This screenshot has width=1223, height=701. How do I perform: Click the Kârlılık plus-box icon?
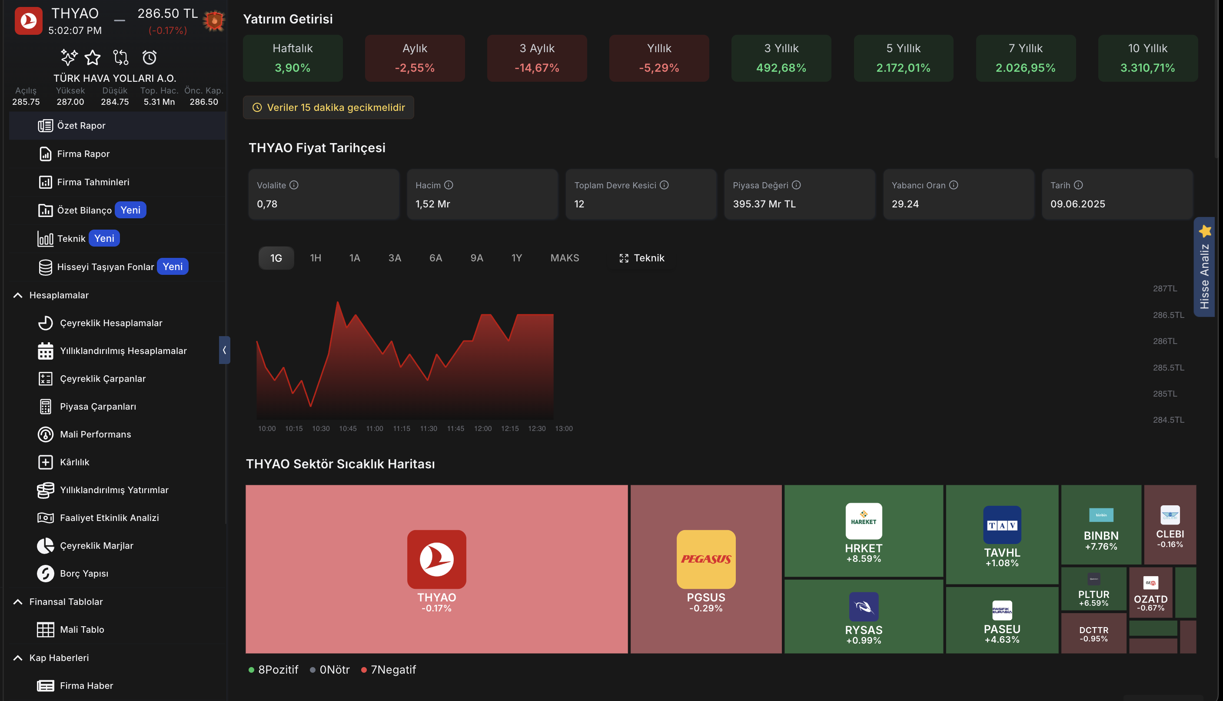point(46,462)
